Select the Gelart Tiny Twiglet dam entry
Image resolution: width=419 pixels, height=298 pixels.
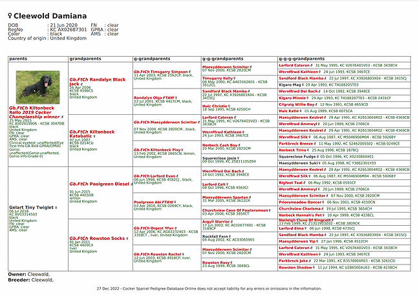[x=31, y=207]
